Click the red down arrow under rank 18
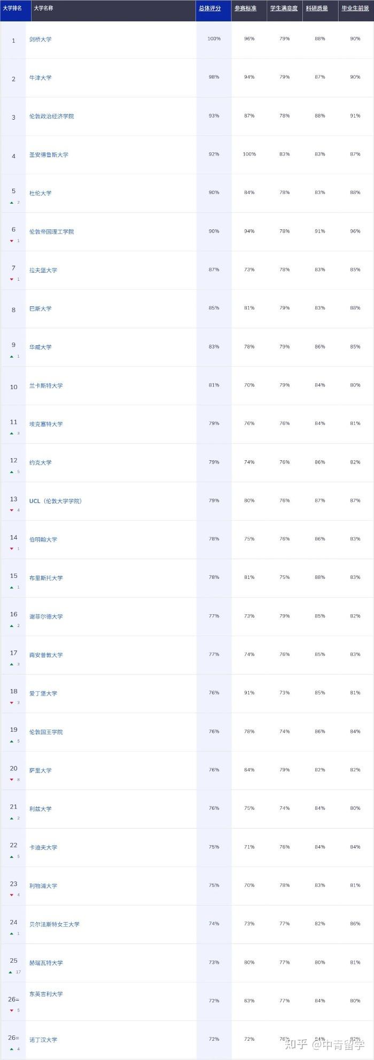Image resolution: width=374 pixels, height=1060 pixels. coord(11,703)
